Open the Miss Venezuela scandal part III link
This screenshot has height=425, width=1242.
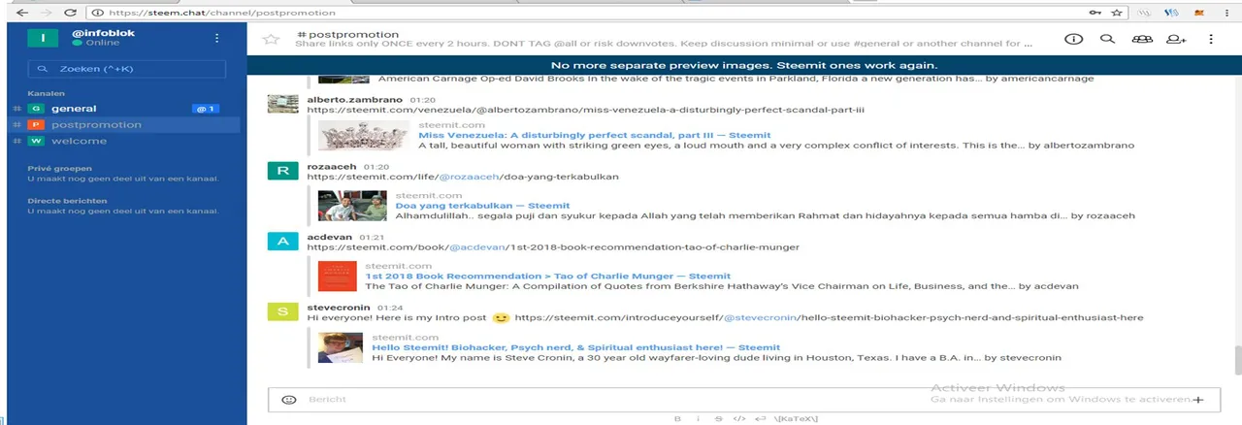tap(595, 136)
